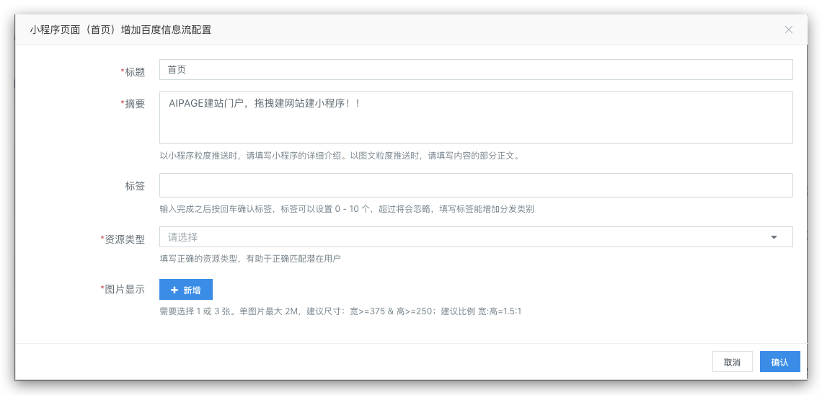
Task: Click the 标题 input field containing 首页
Action: coord(476,70)
